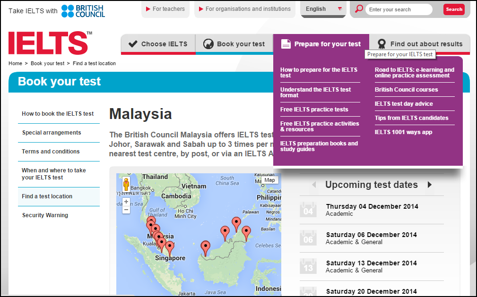Go to Book your test breadcrumb link
Viewport: 477px width, 297px height.
pos(47,64)
